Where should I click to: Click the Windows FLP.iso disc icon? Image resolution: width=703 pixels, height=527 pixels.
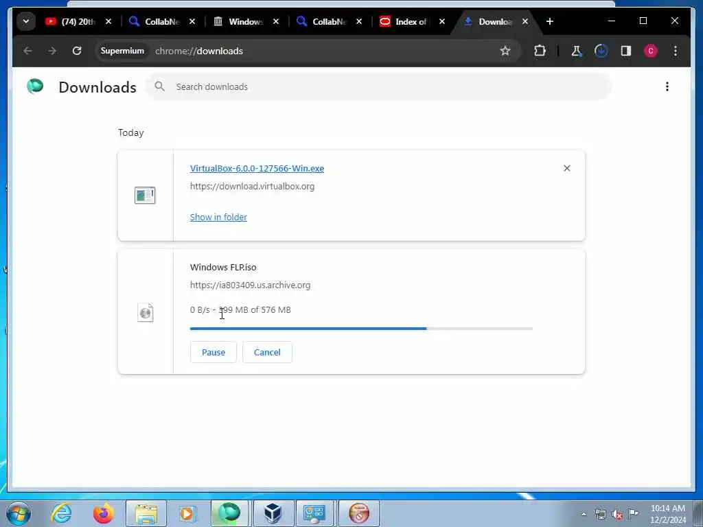[146, 312]
